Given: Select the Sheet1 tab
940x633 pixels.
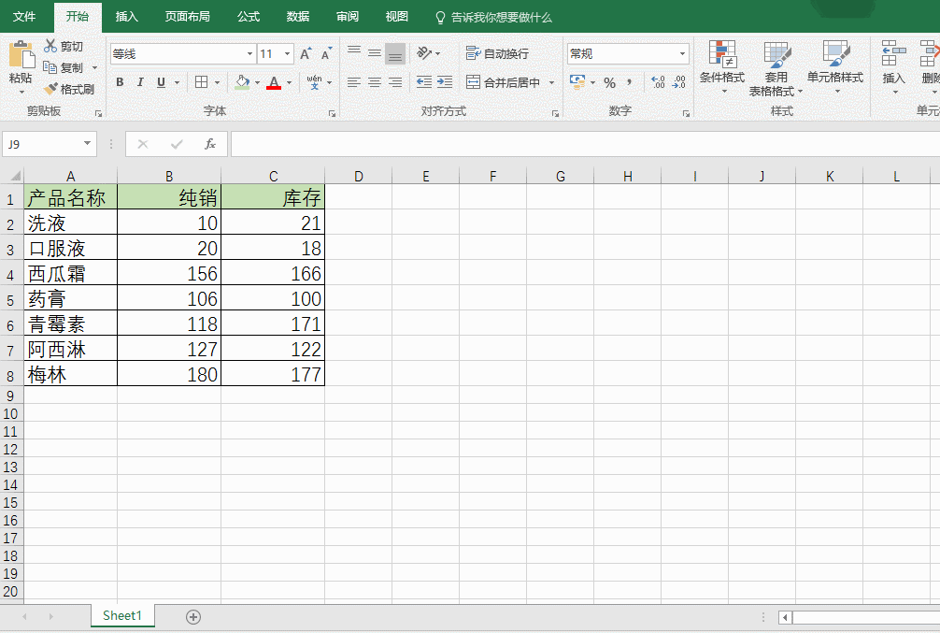Looking at the screenshot, I should pos(122,615).
